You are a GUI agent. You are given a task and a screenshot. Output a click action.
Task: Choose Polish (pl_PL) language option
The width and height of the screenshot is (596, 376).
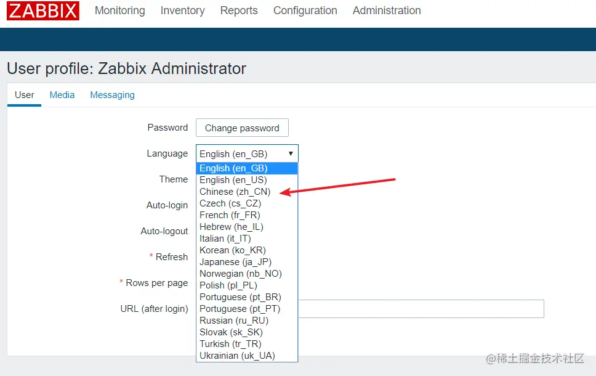247,285
